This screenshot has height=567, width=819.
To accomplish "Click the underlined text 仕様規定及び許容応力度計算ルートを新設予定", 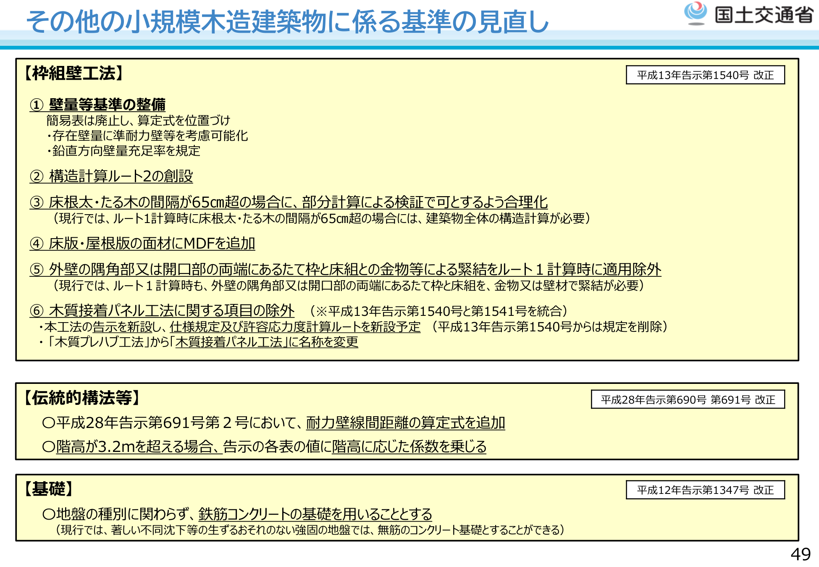I will click(x=295, y=327).
